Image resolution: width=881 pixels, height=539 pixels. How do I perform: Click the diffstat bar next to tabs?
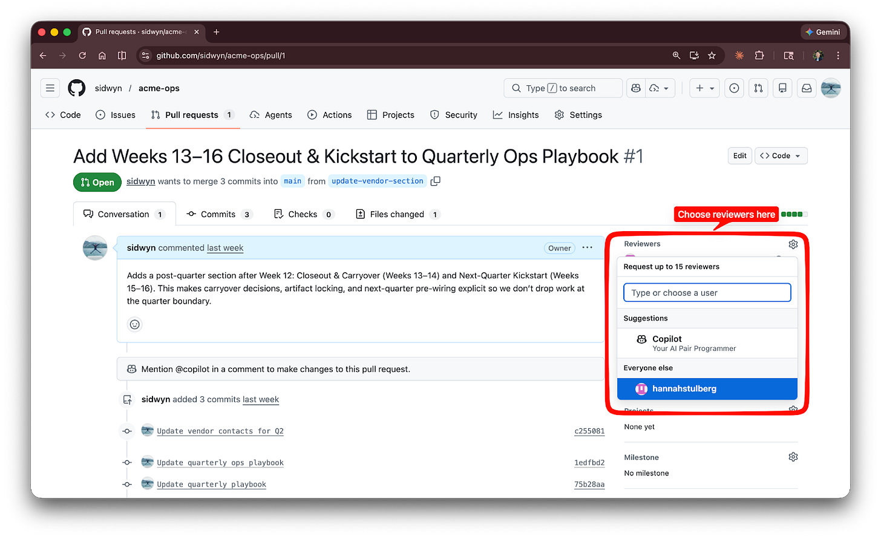794,214
